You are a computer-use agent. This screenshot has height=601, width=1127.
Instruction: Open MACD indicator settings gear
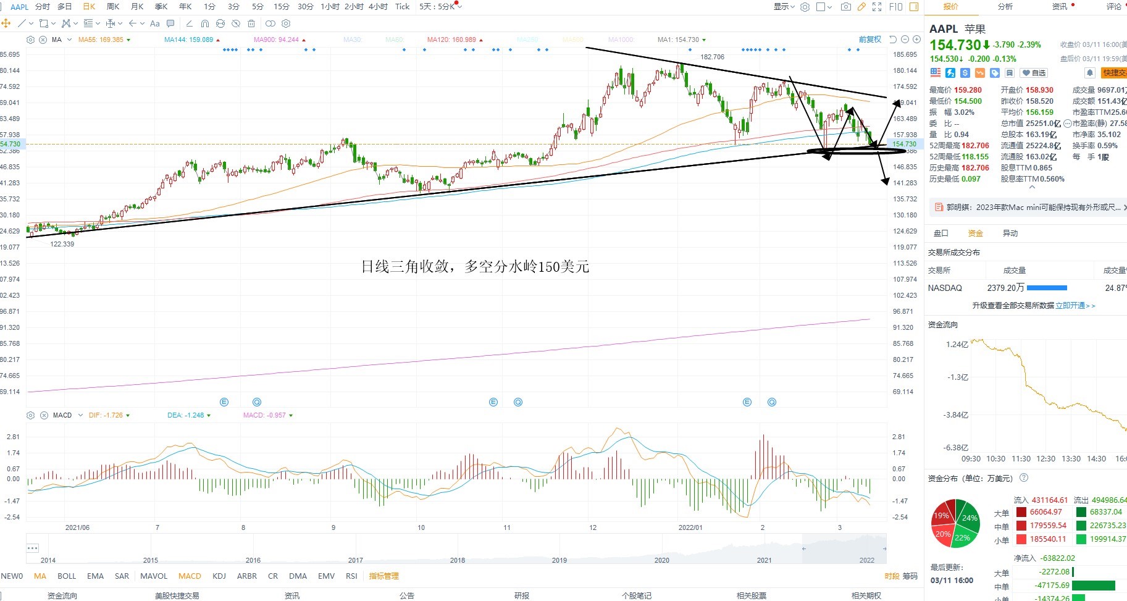30,416
